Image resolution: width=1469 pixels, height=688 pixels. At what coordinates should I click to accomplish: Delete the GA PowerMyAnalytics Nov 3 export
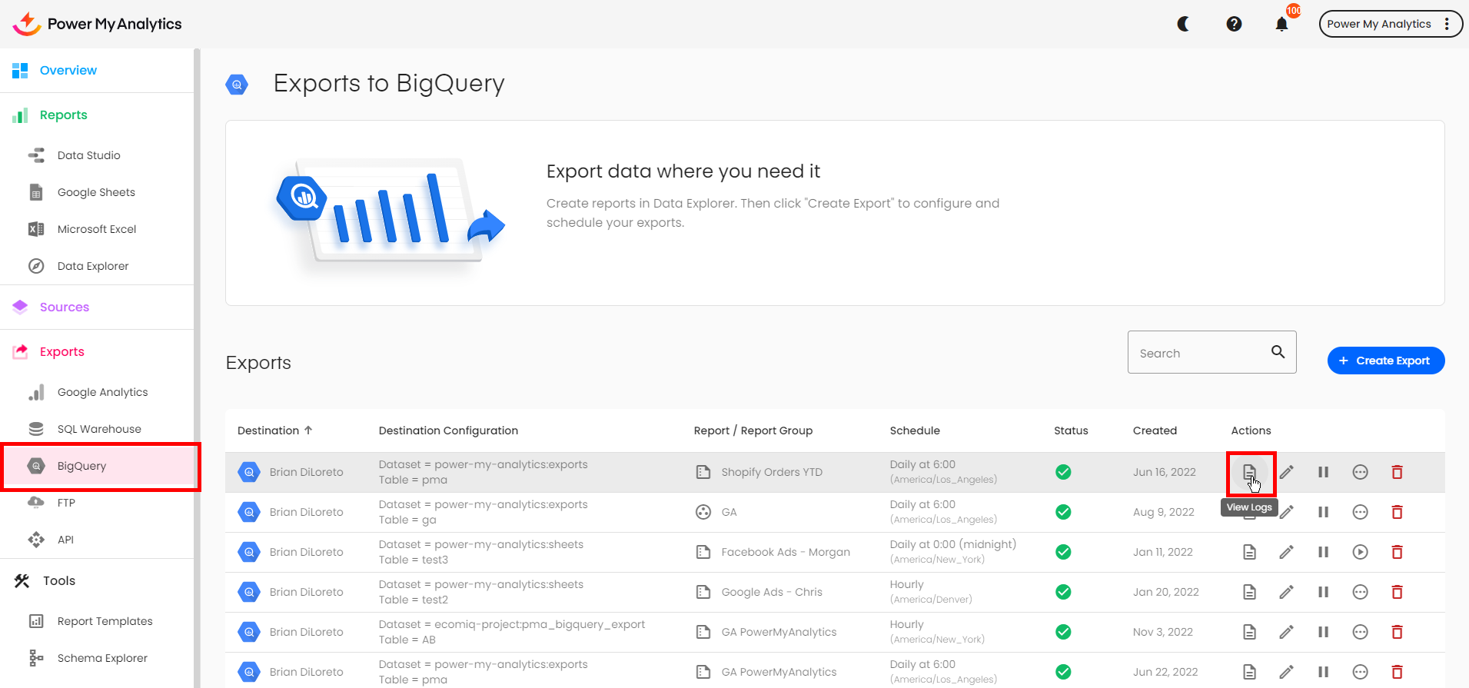click(x=1397, y=632)
